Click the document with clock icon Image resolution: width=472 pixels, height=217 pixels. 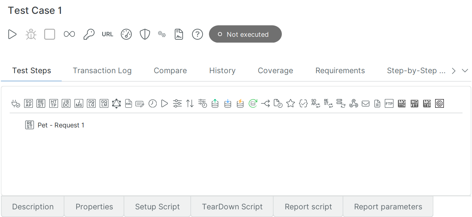278,103
